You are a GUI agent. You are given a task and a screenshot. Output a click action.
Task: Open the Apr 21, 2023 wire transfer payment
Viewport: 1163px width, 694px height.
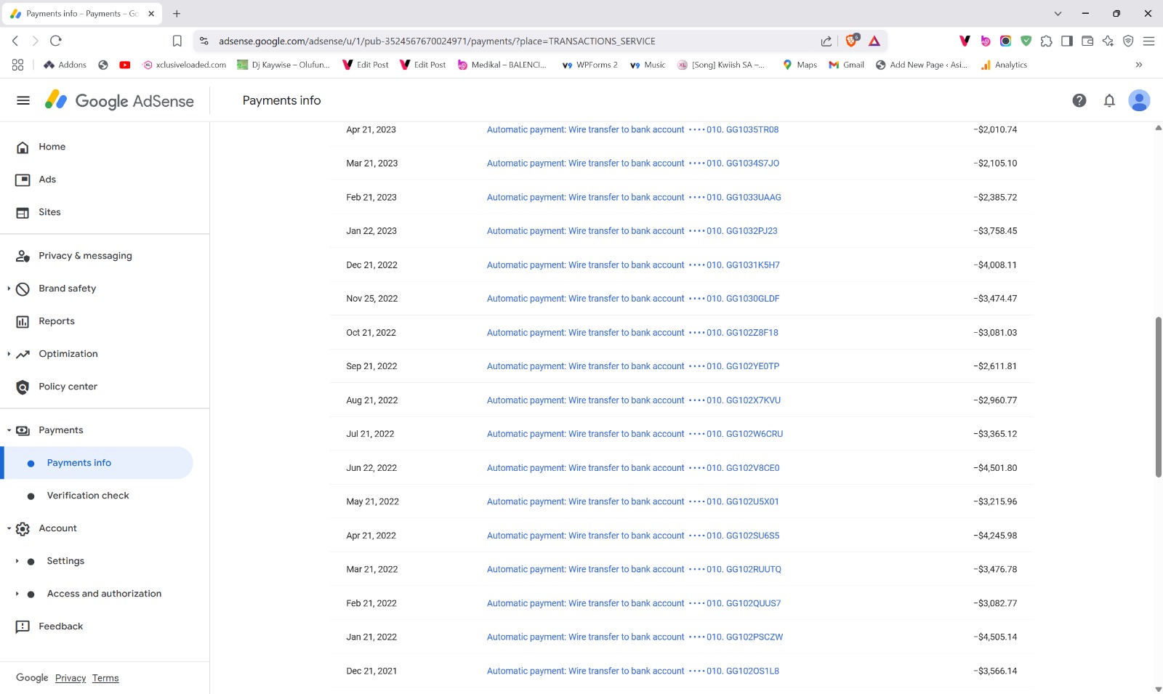coord(632,130)
